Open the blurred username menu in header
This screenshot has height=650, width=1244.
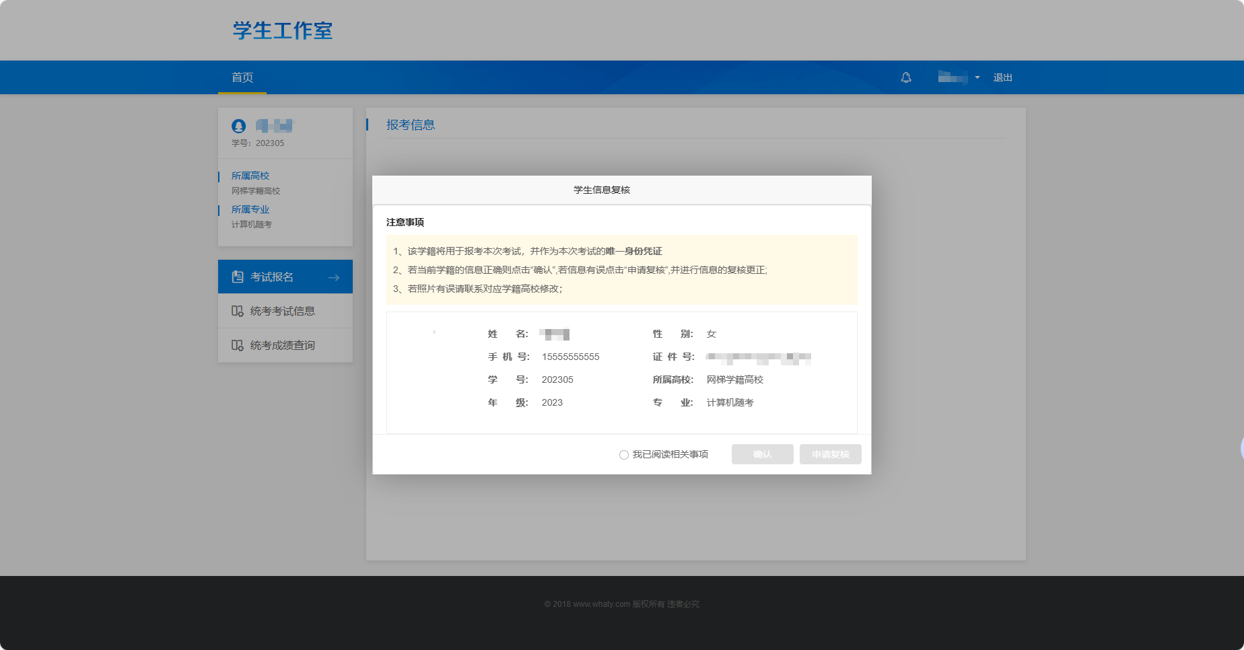coord(953,77)
